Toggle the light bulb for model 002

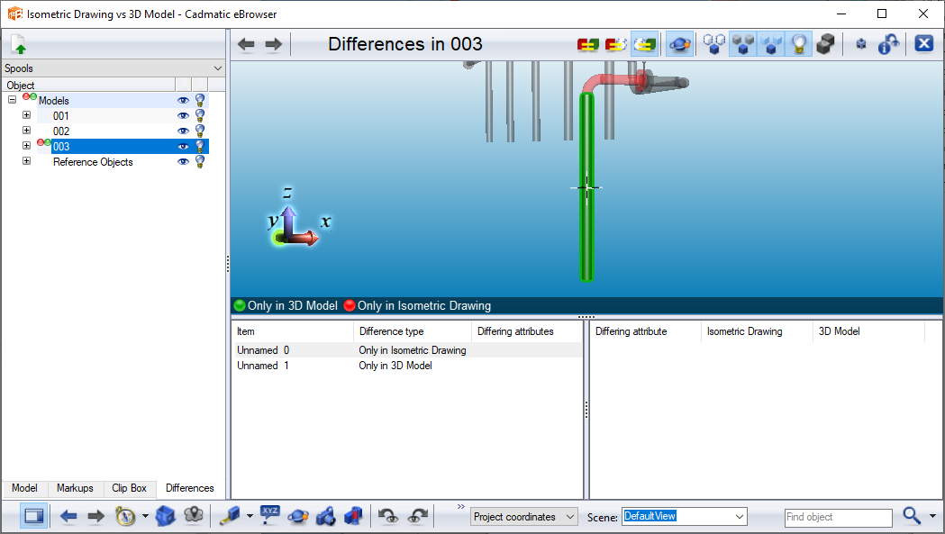tap(200, 131)
